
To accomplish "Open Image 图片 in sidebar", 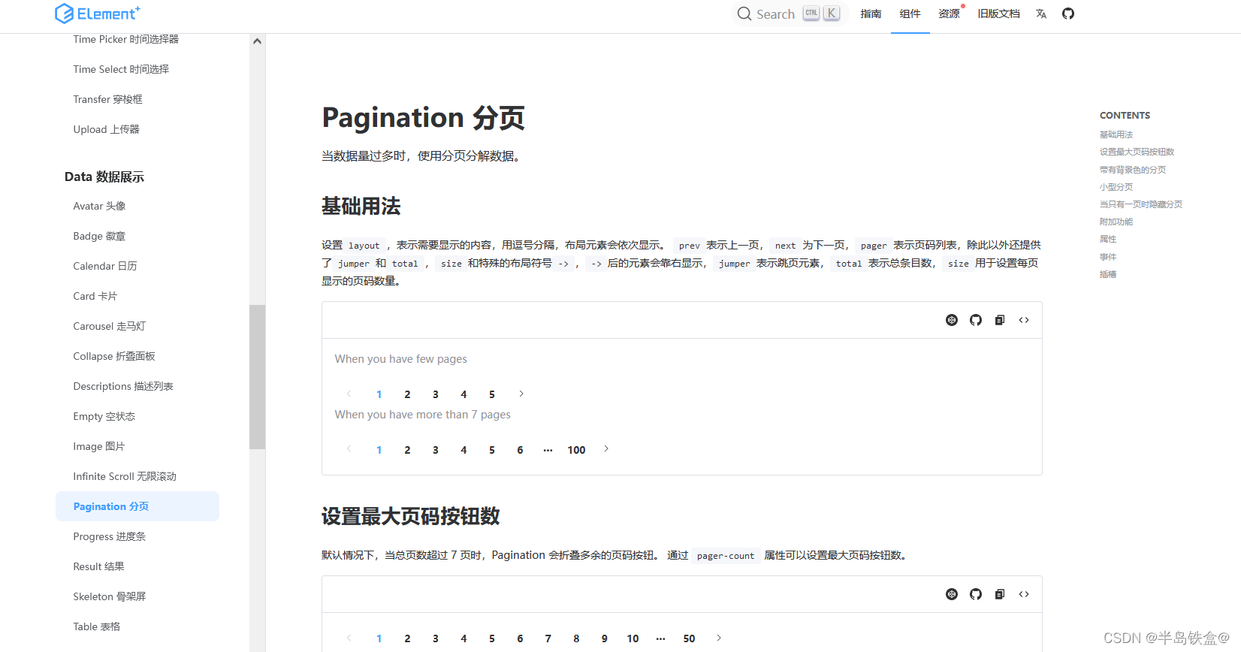I will tap(98, 446).
